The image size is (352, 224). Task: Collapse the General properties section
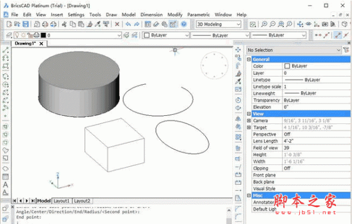pyautogui.click(x=249, y=59)
